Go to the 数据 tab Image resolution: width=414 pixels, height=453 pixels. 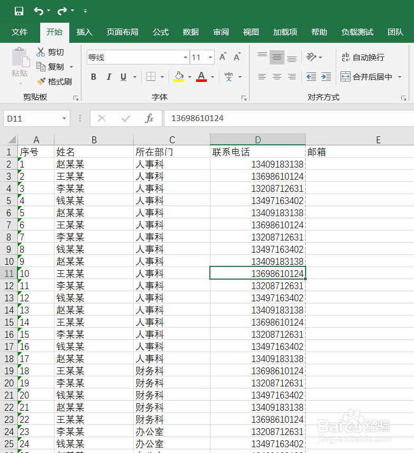click(191, 32)
